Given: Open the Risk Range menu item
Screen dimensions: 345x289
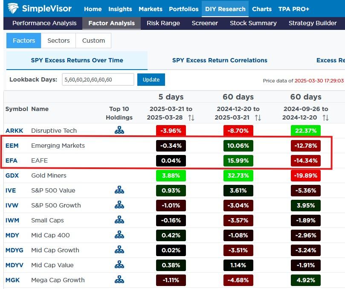Looking at the screenshot, I should pos(163,23).
